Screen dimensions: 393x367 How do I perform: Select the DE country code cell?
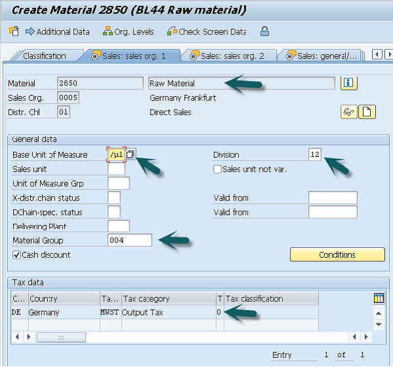pos(19,312)
